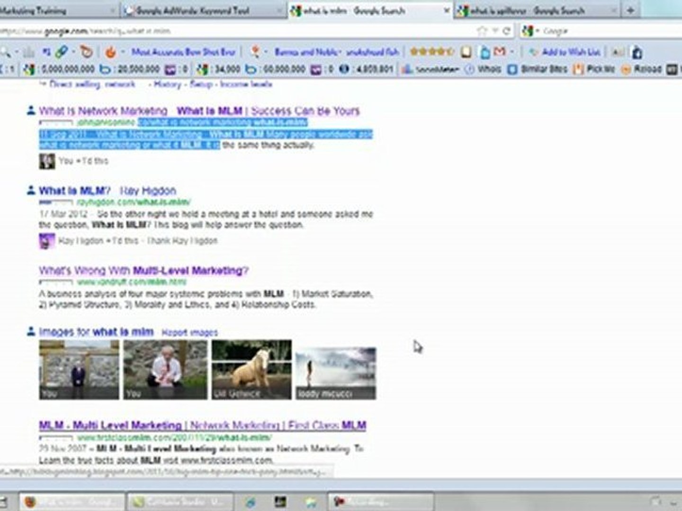Click the magnifier search icon in the toolbar
Viewport: 682px width, 511px height.
click(5, 52)
